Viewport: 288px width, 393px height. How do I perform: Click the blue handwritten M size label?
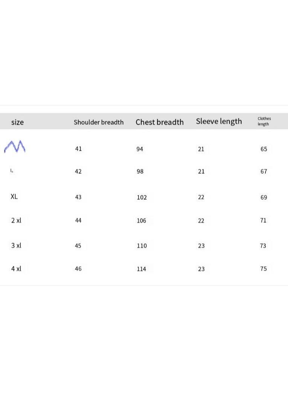pos(15,146)
